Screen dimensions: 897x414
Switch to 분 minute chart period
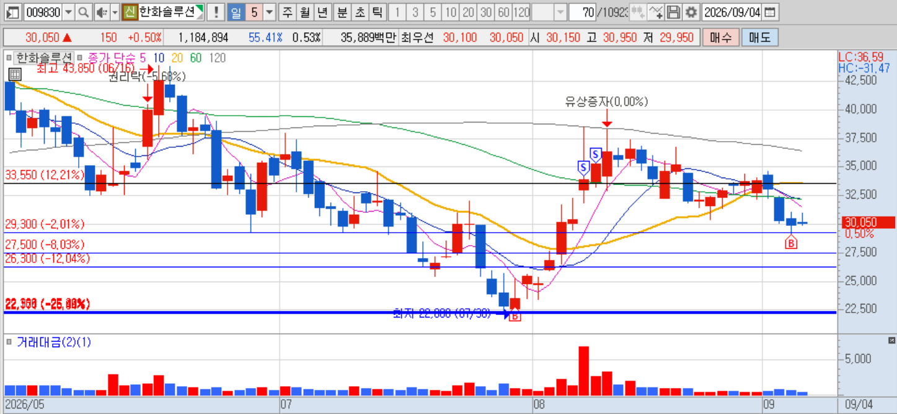[342, 12]
